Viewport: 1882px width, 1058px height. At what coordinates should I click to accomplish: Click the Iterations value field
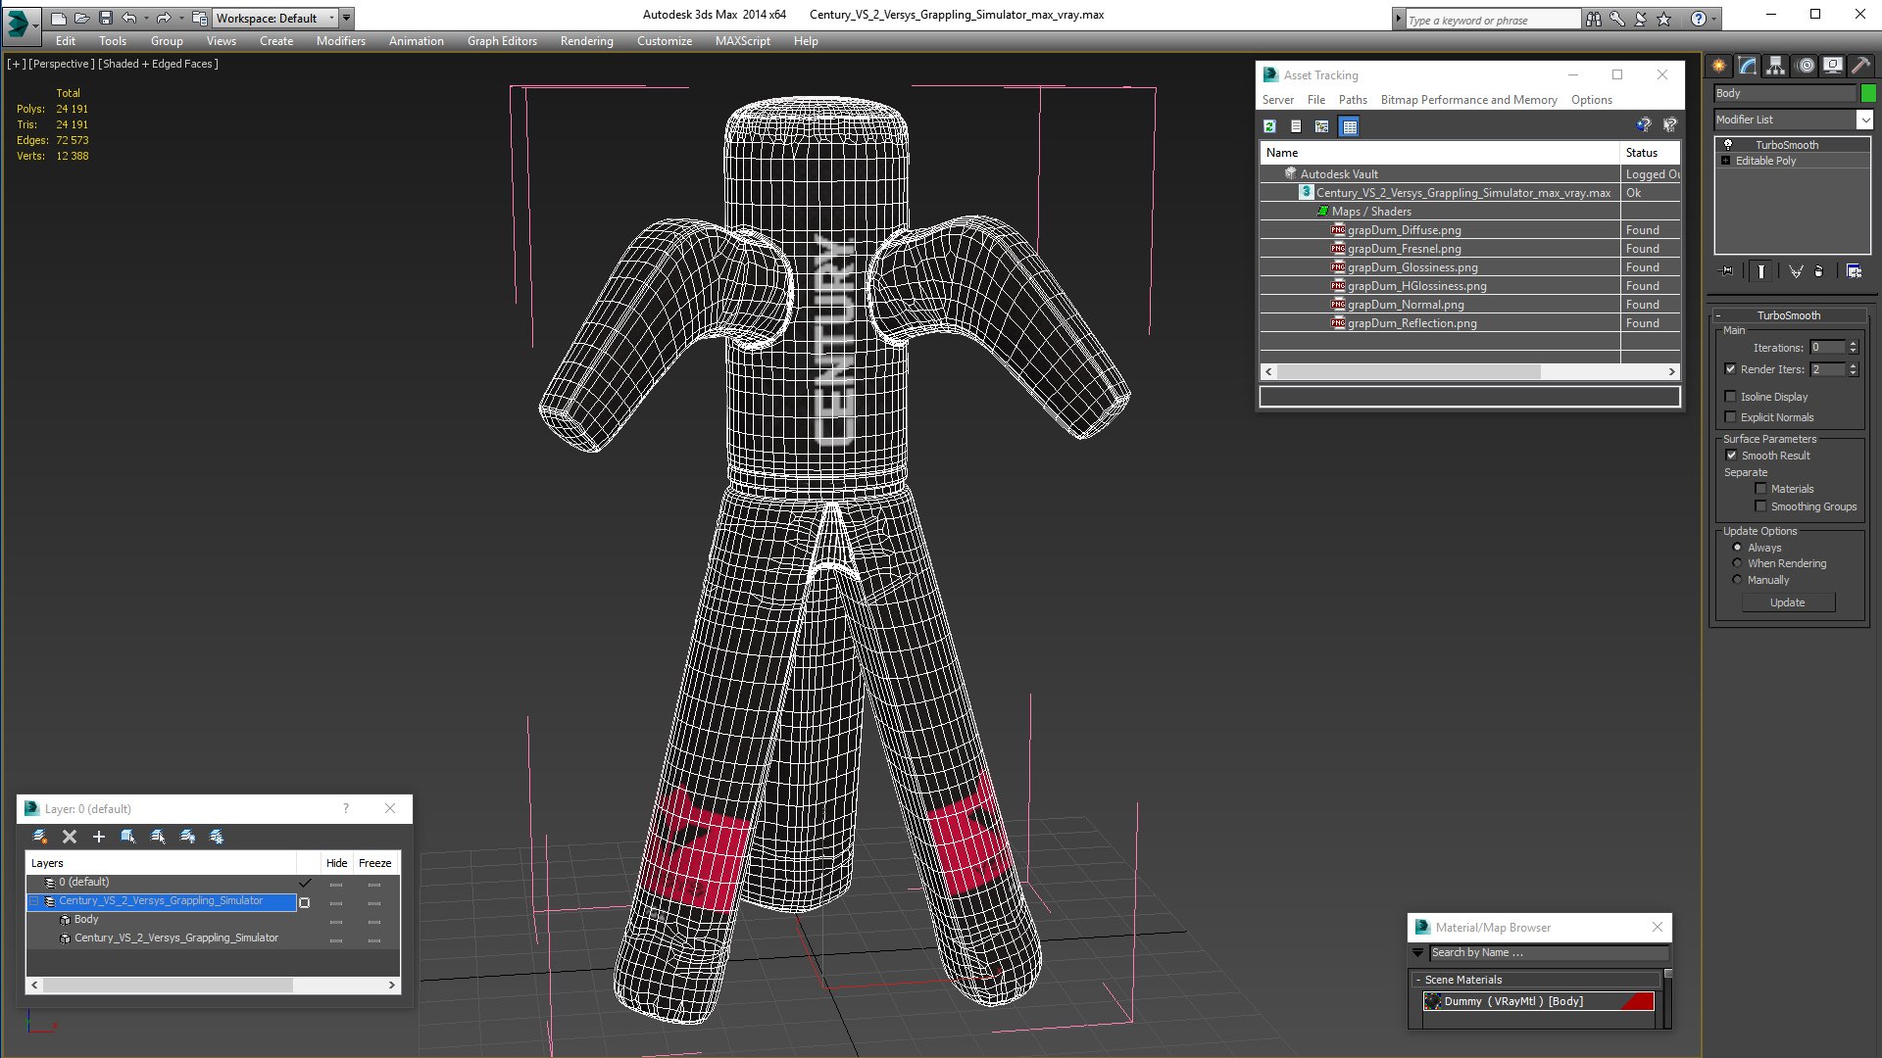(1827, 348)
